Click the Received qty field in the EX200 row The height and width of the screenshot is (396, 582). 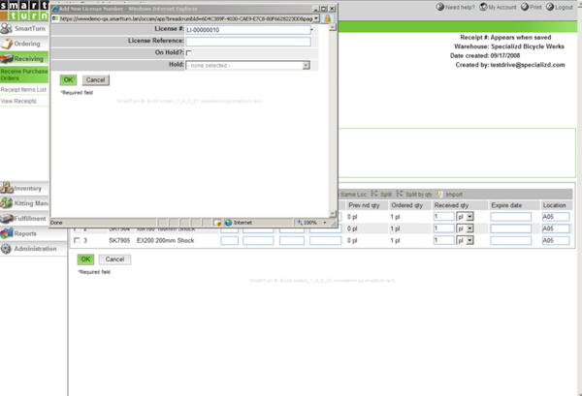[444, 240]
